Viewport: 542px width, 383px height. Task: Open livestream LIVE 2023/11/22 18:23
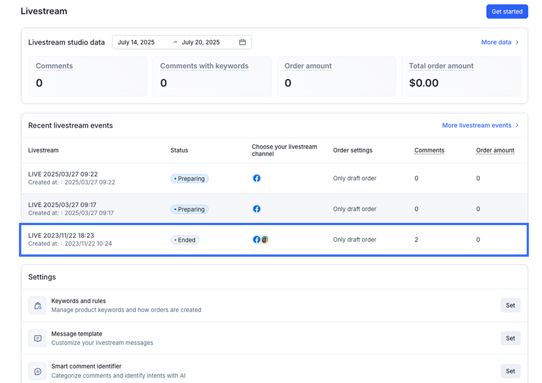(61, 235)
